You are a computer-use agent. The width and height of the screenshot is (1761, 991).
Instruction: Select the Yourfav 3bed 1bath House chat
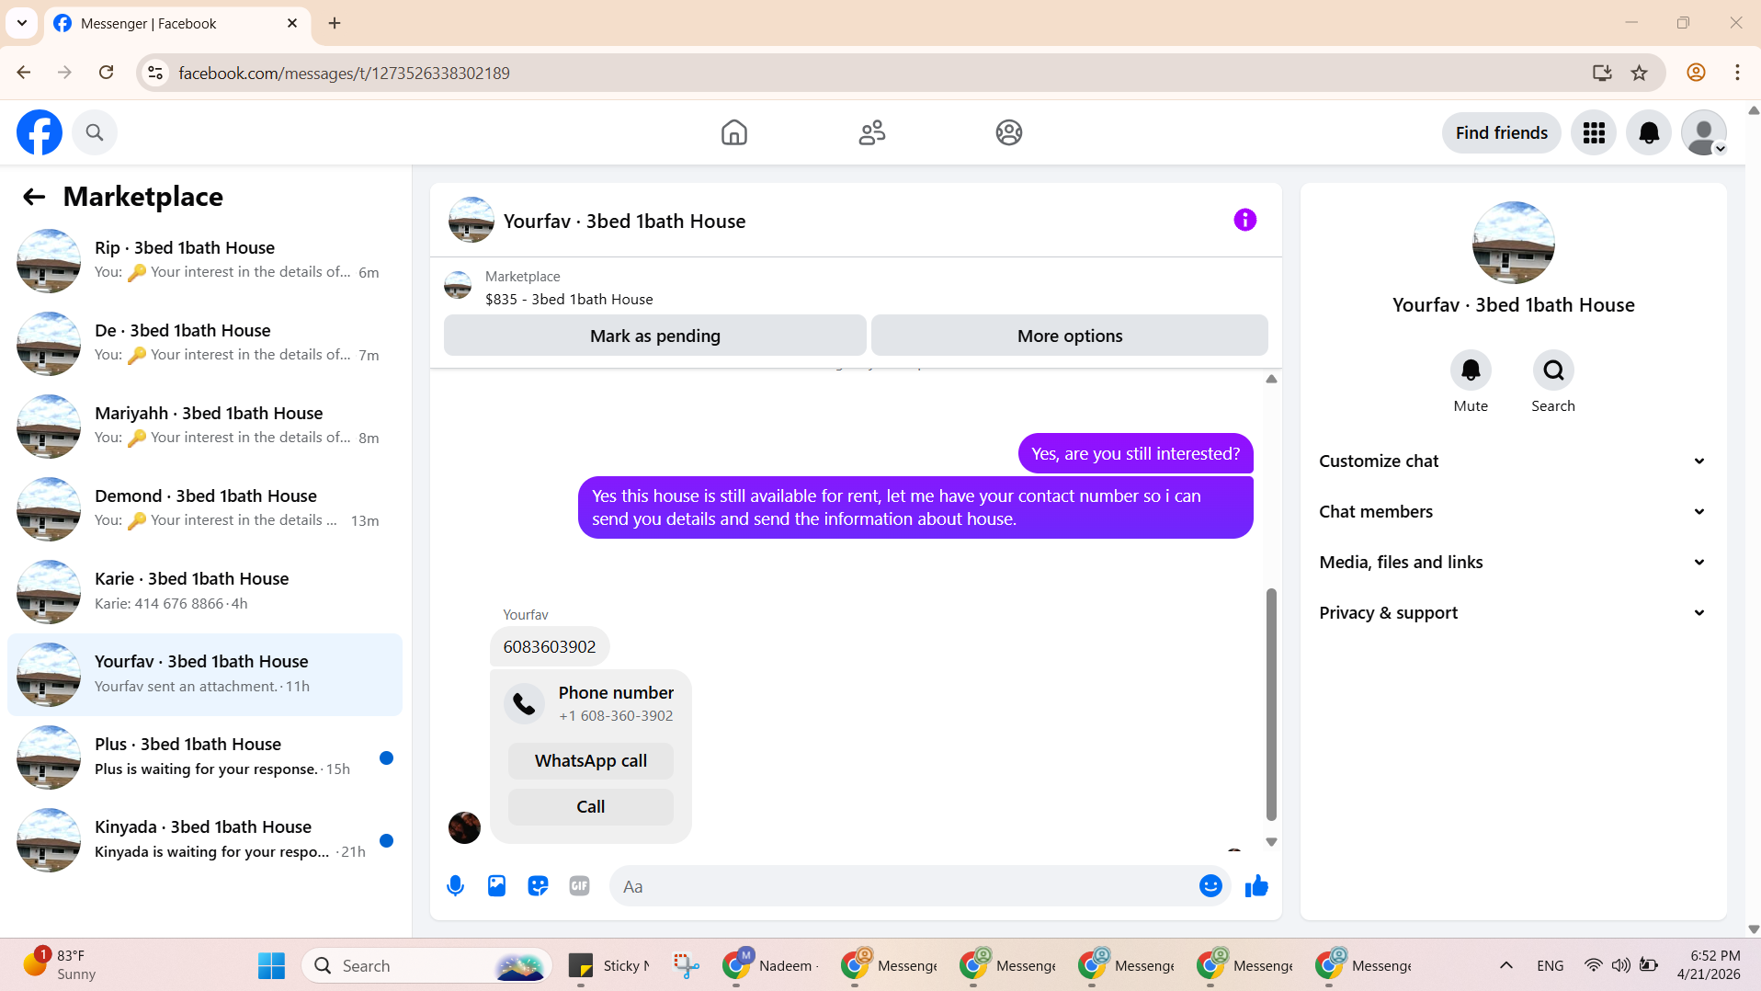(x=205, y=675)
